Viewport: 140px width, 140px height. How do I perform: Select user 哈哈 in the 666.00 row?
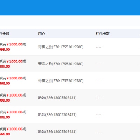[x=57, y=132]
